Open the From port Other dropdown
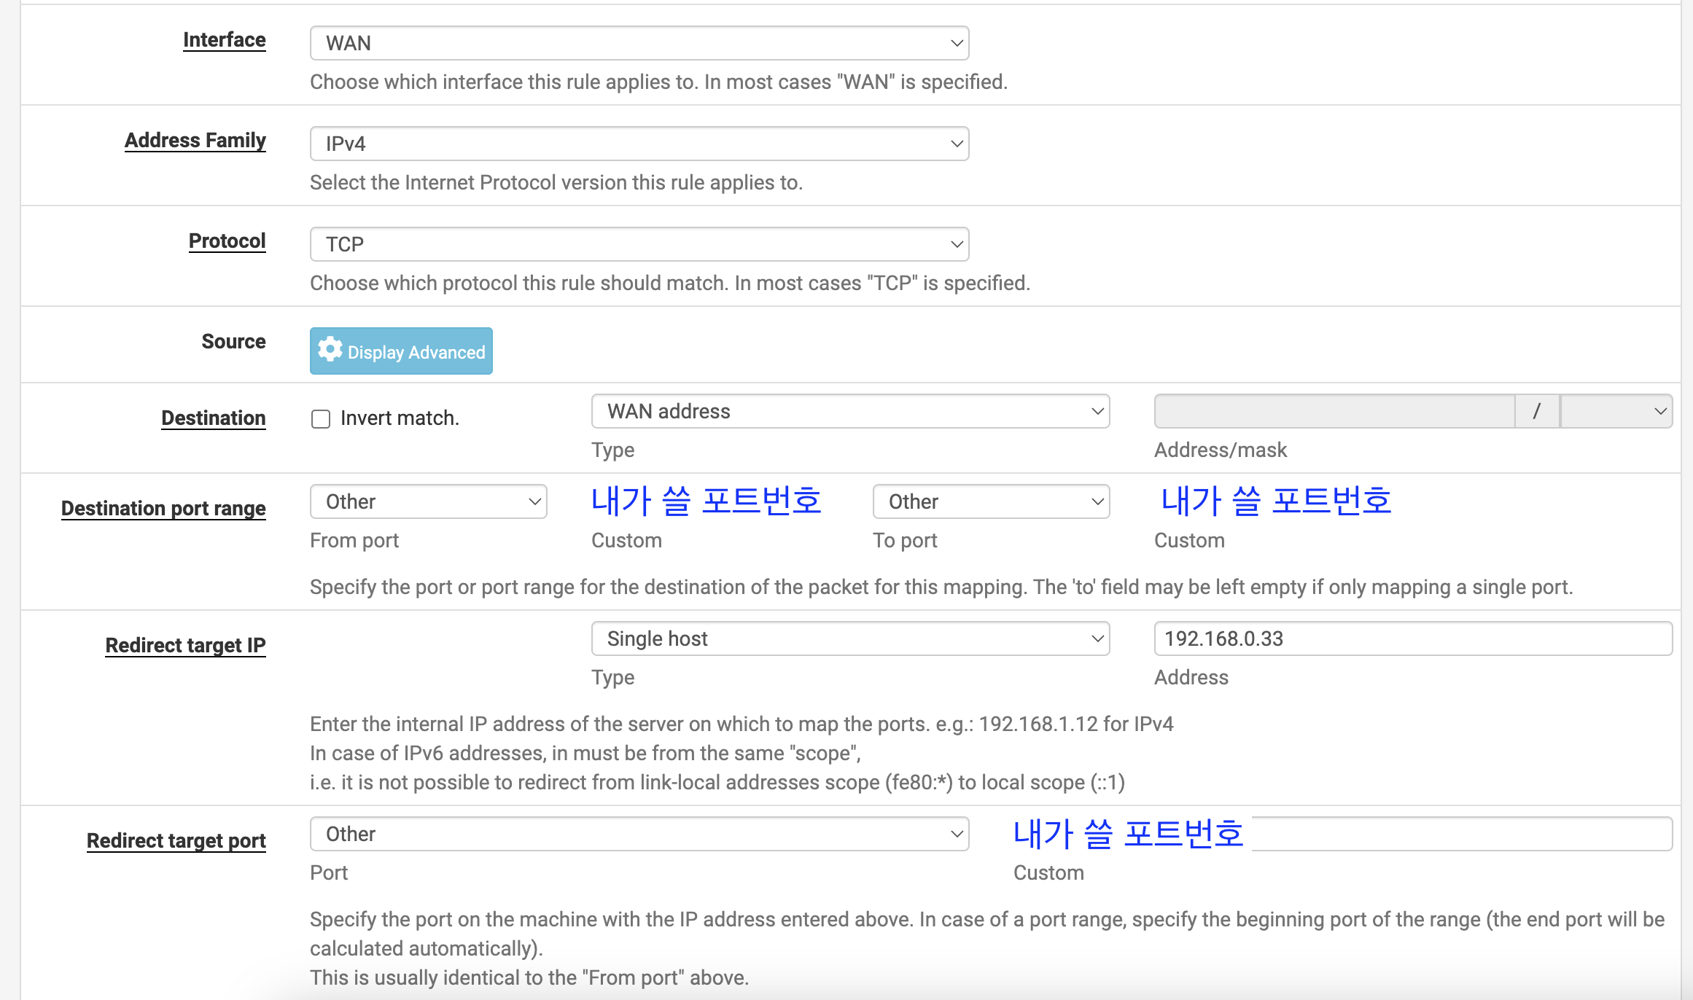1693x1000 pixels. [x=428, y=502]
